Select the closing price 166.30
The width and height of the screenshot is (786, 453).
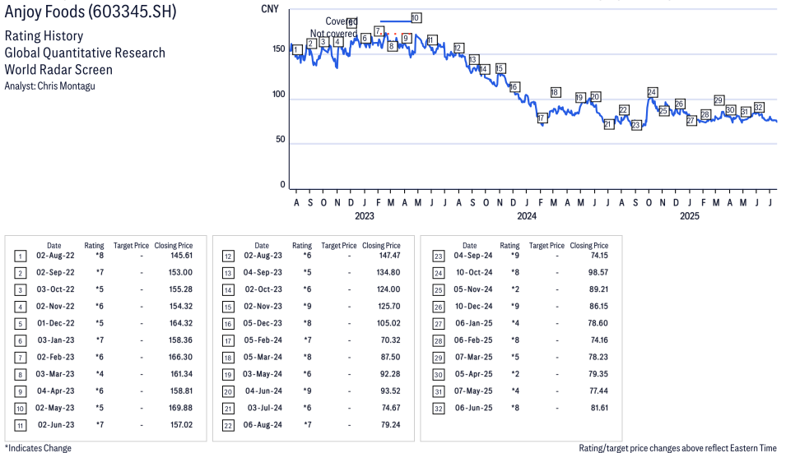click(x=180, y=358)
